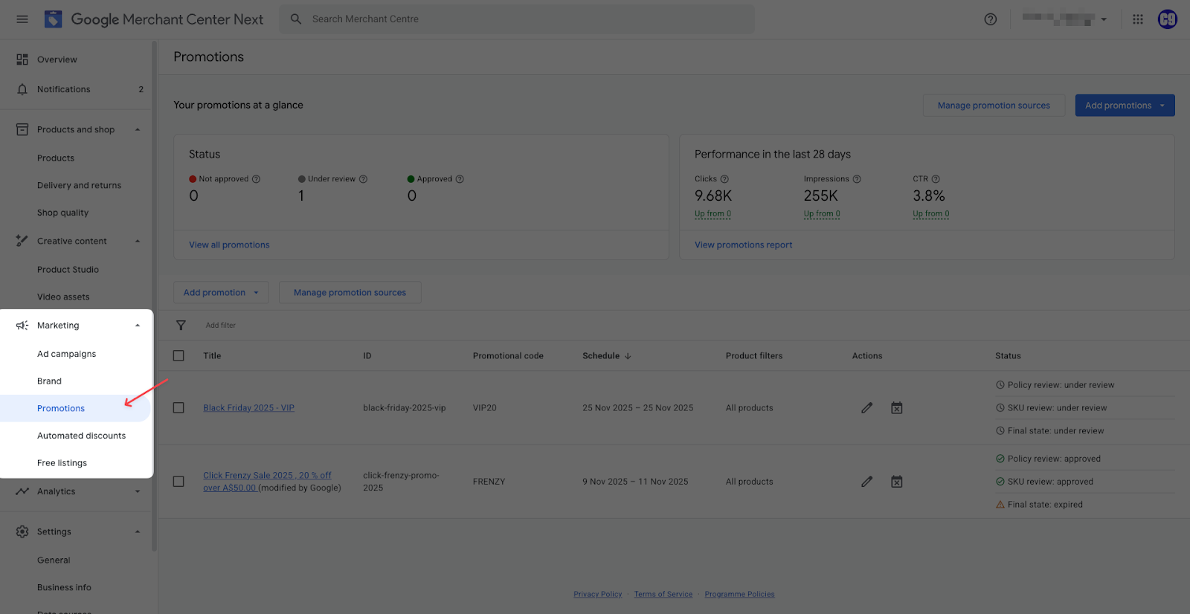Click the help question mark icon
Image resolution: width=1190 pixels, height=614 pixels.
[990, 19]
